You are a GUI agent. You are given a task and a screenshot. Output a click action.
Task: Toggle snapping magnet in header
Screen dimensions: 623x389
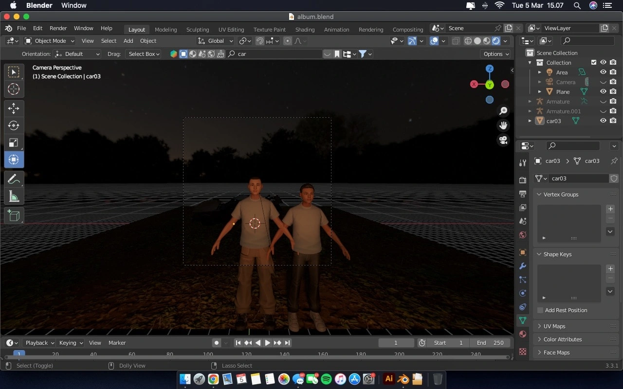pyautogui.click(x=260, y=41)
